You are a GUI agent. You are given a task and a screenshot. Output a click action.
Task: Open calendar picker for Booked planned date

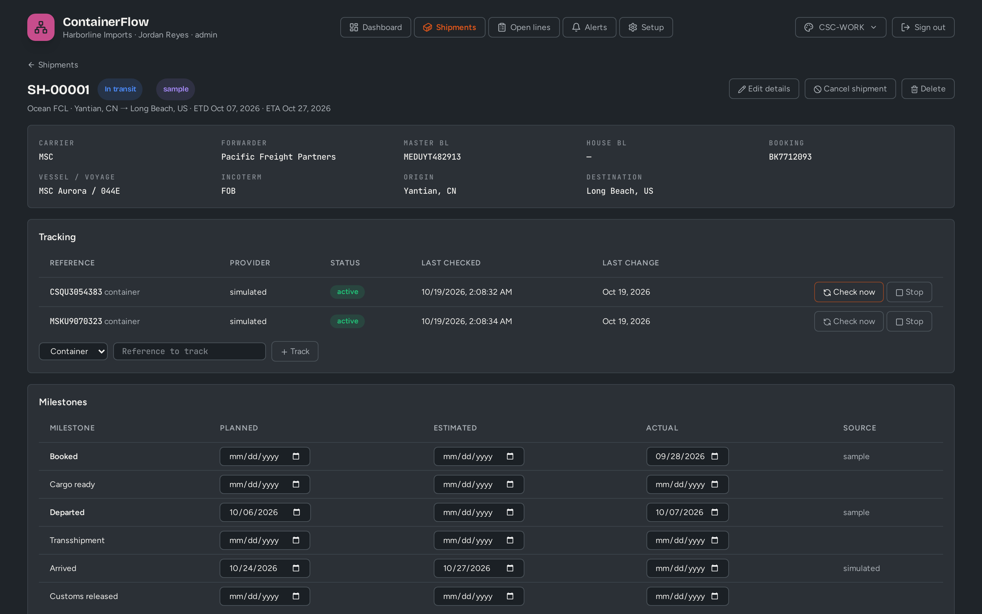[296, 456]
